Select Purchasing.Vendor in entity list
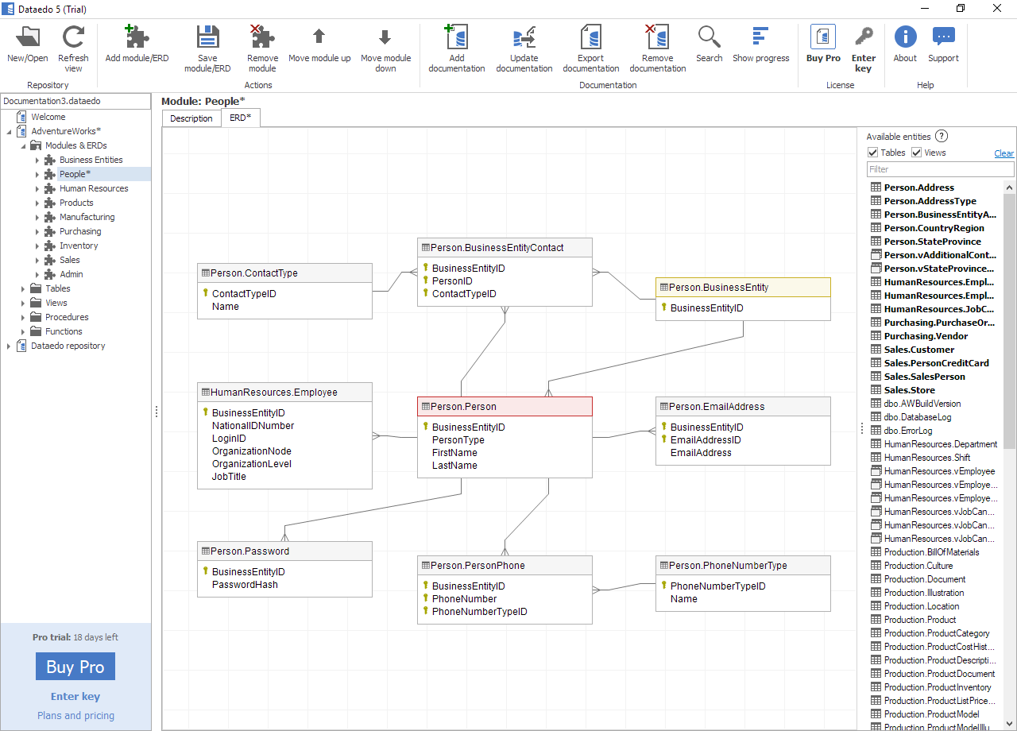Image resolution: width=1017 pixels, height=731 pixels. (926, 336)
